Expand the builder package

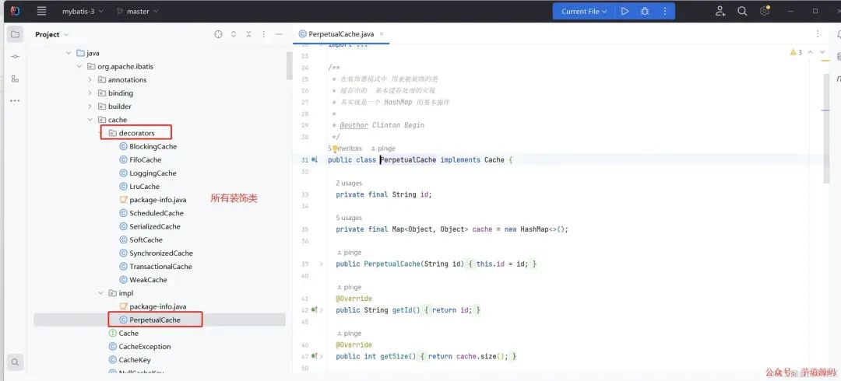point(90,107)
